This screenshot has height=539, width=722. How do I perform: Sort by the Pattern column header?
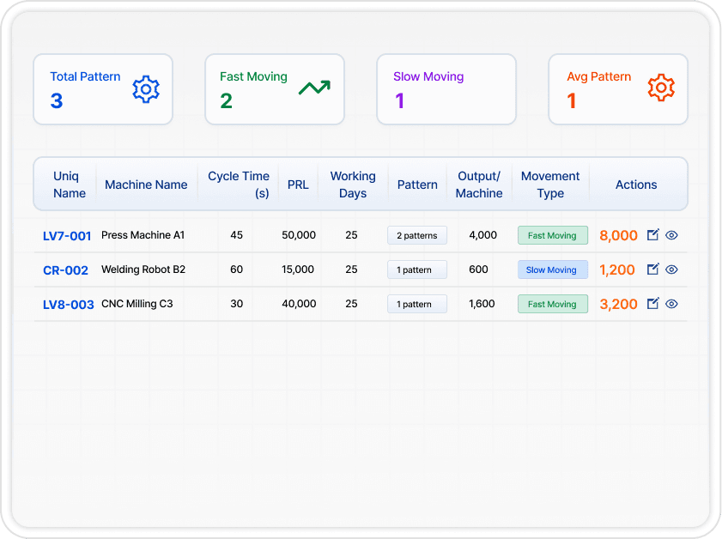click(417, 185)
